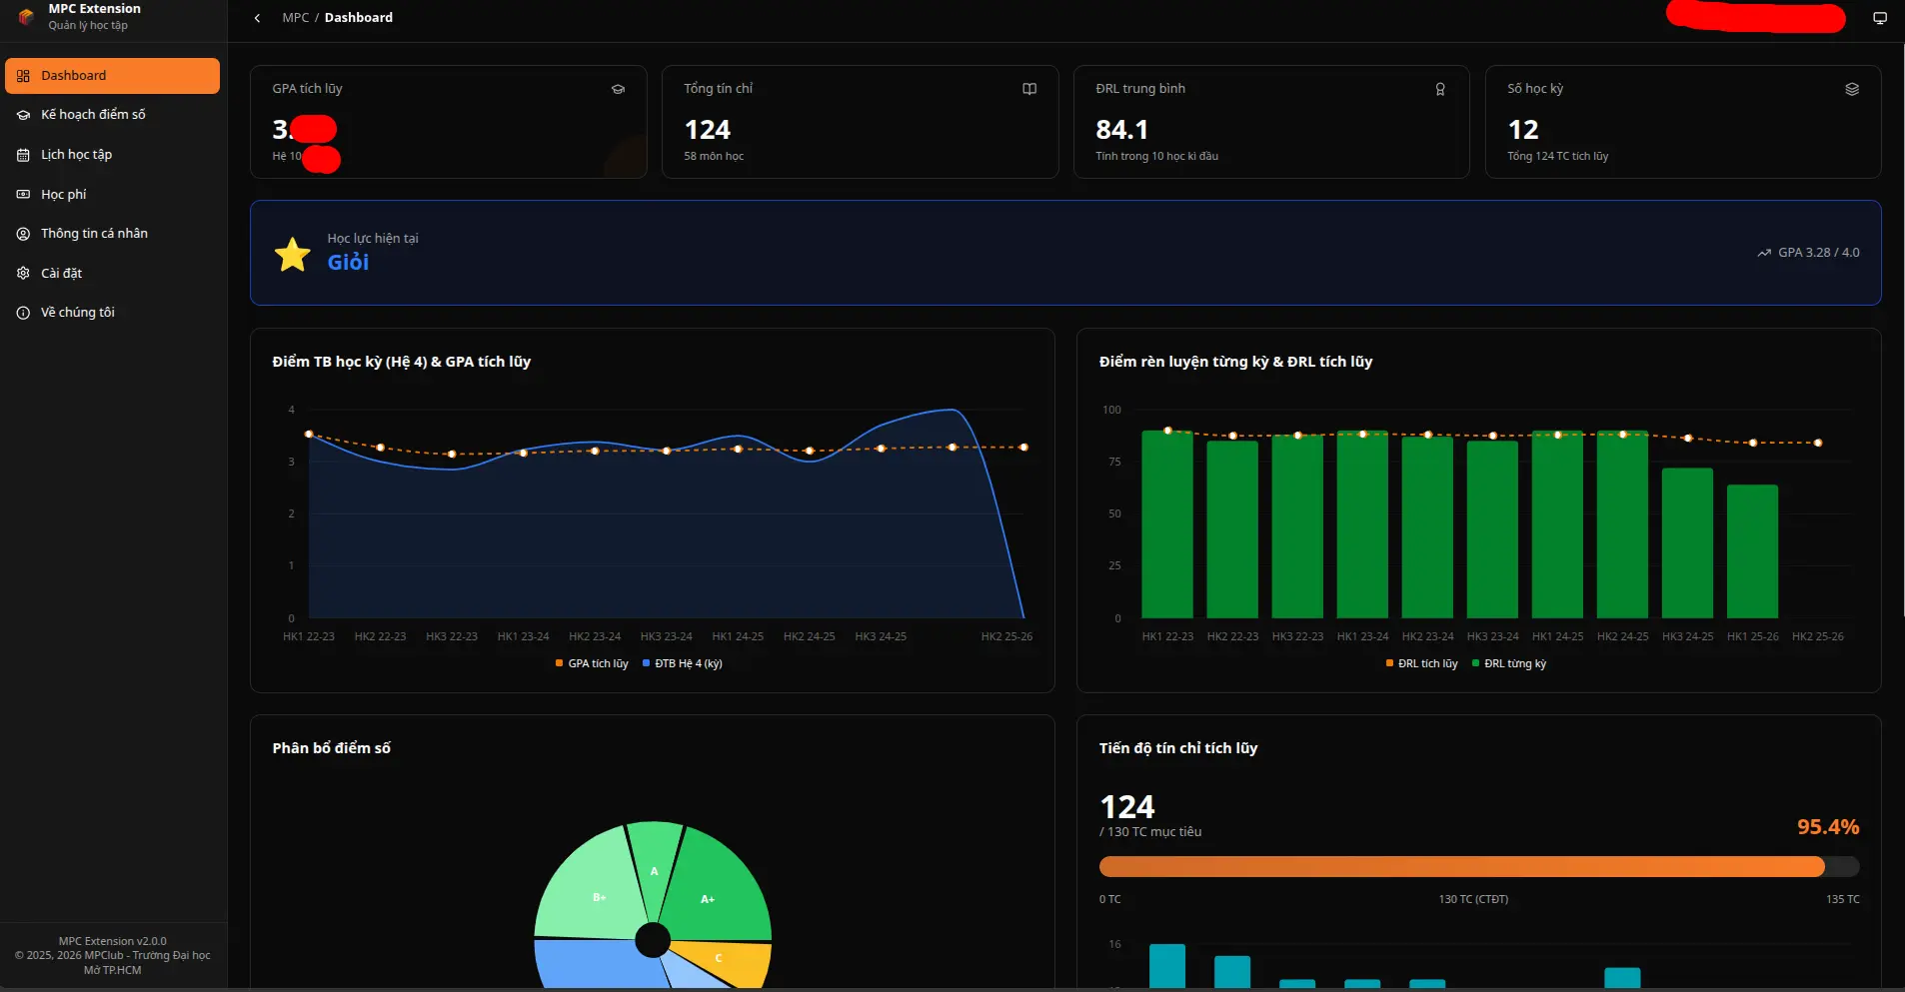Click the Dashboard grid icon in sidebar
The image size is (1905, 992).
(23, 76)
